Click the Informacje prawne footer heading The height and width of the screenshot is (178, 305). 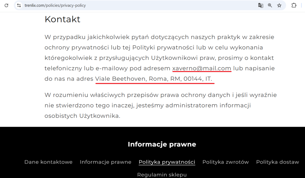click(162, 144)
